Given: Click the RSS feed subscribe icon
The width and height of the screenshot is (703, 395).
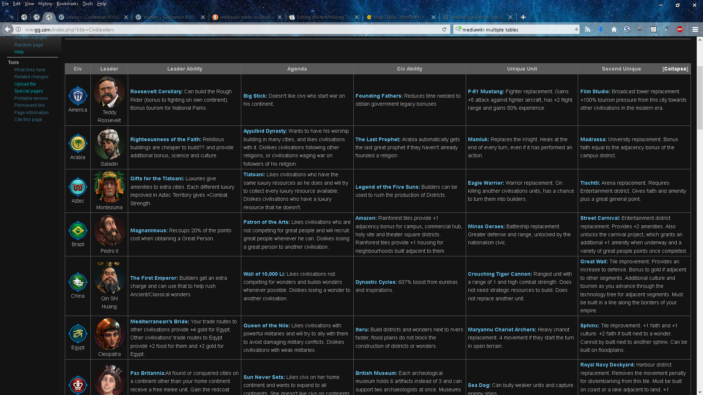Looking at the screenshot, I should pyautogui.click(x=588, y=30).
